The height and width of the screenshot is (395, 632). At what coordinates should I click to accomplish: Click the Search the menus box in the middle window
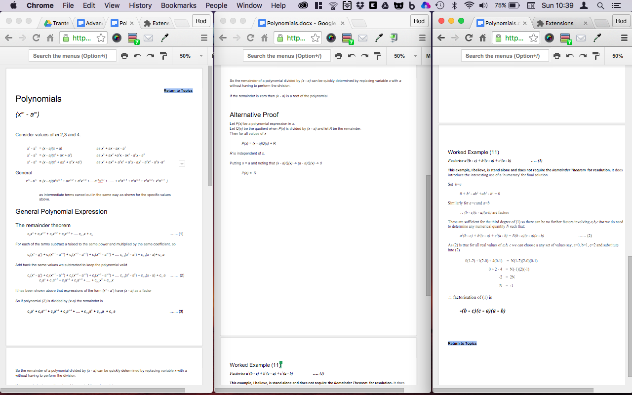click(286, 56)
